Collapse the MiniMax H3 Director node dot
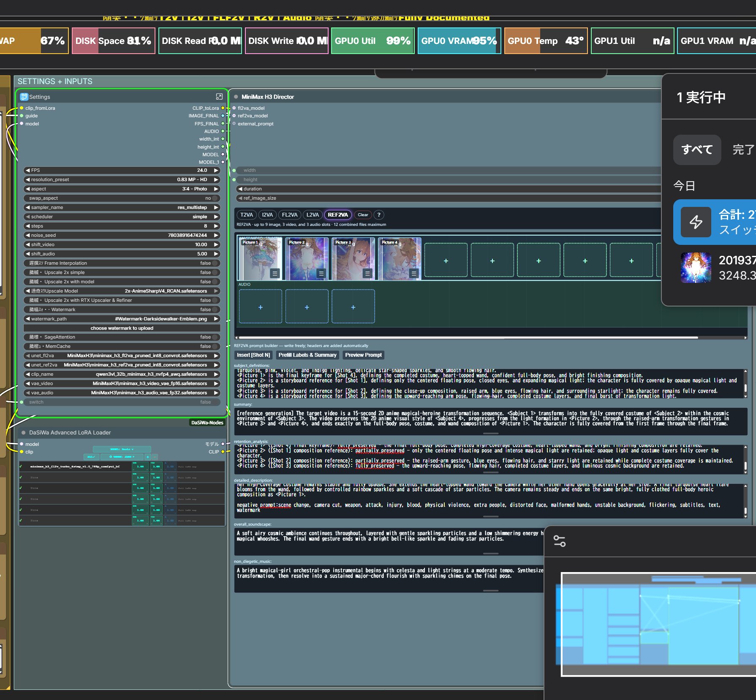This screenshot has height=700, width=756. (x=236, y=97)
